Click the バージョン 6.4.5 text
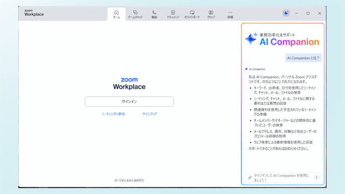 coord(129,181)
